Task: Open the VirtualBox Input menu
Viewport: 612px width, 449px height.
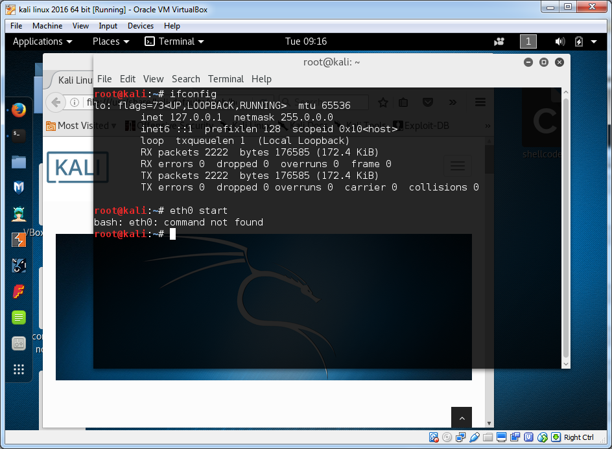Action: click(x=108, y=26)
